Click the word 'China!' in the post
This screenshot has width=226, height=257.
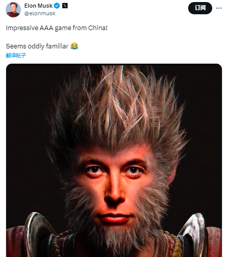(98, 28)
